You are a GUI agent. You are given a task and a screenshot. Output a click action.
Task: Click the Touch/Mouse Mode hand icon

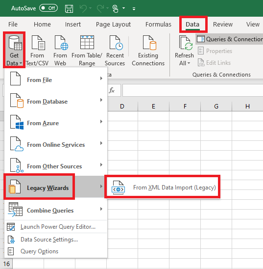point(115,8)
